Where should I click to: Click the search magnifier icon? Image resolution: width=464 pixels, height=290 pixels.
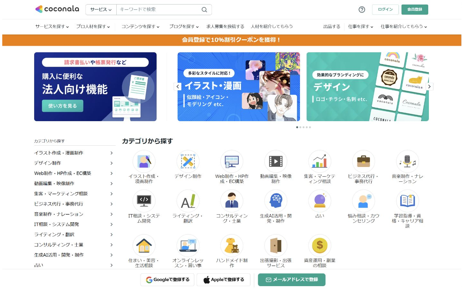click(204, 10)
